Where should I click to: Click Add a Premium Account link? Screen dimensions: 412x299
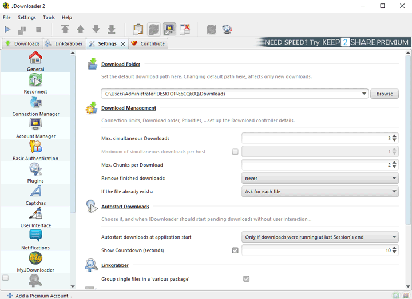tap(40, 296)
